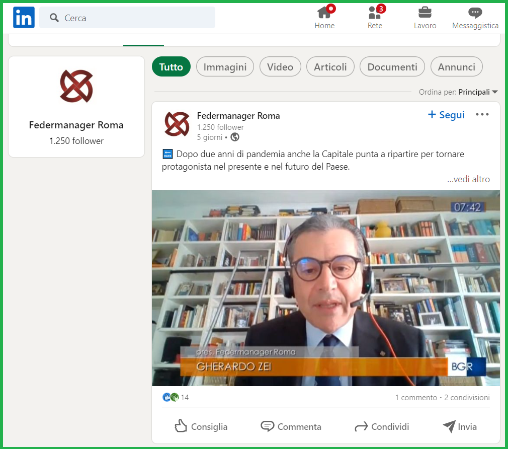The width and height of the screenshot is (508, 449).
Task: Filter posts by Documenti
Action: pyautogui.click(x=392, y=67)
